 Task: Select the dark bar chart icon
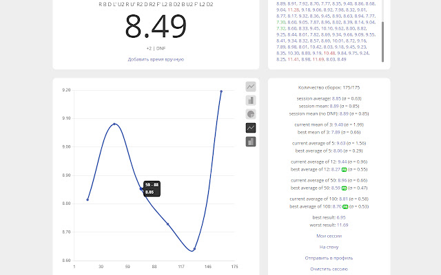point(251,142)
